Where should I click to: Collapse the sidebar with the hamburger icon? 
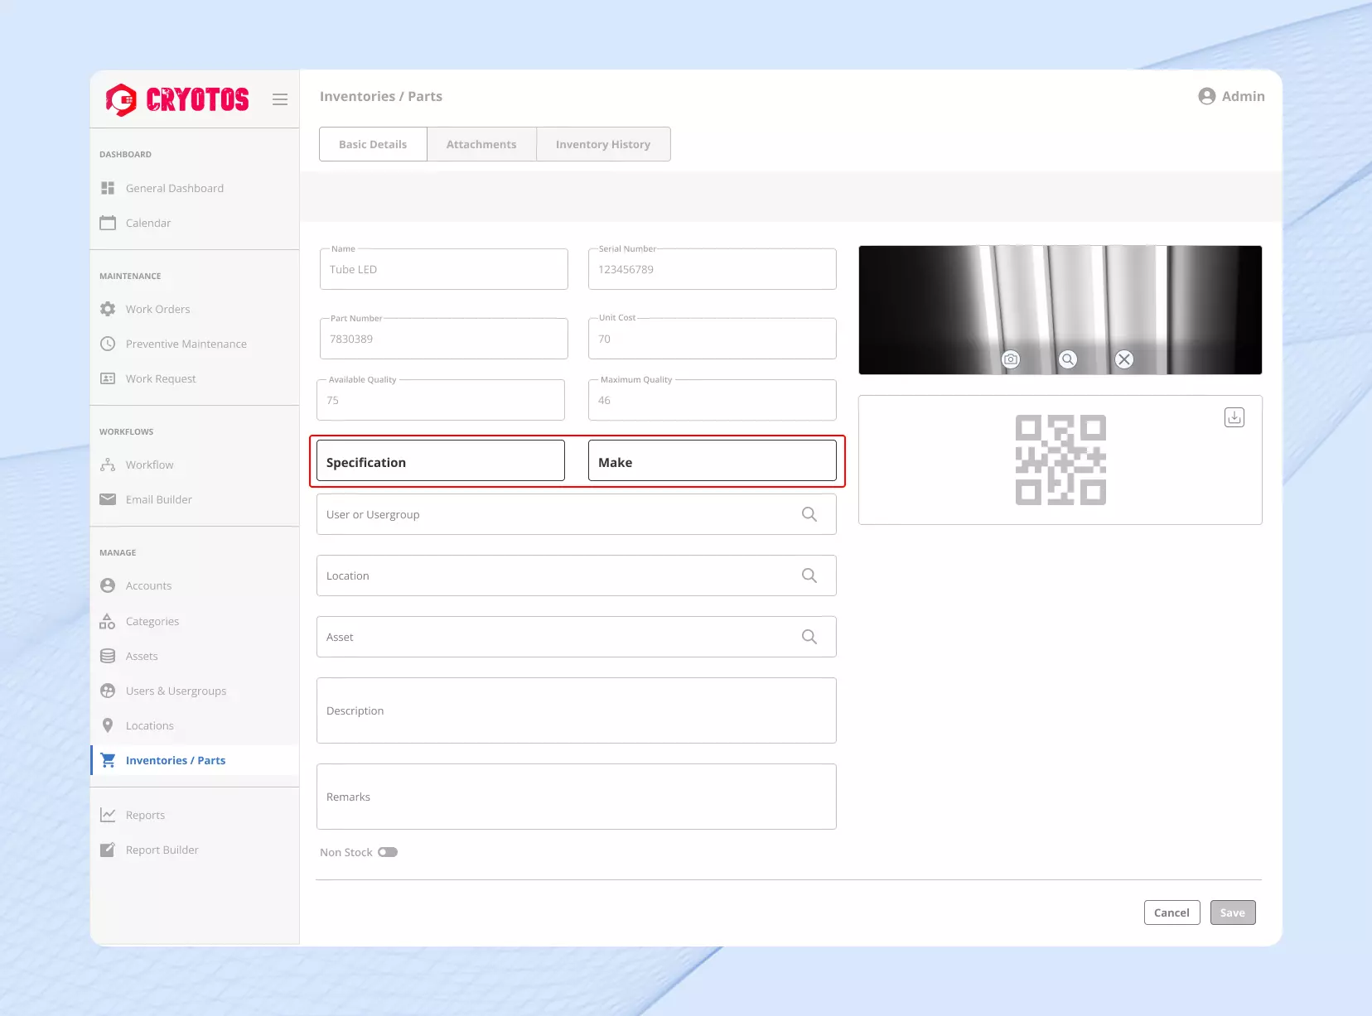(x=279, y=99)
